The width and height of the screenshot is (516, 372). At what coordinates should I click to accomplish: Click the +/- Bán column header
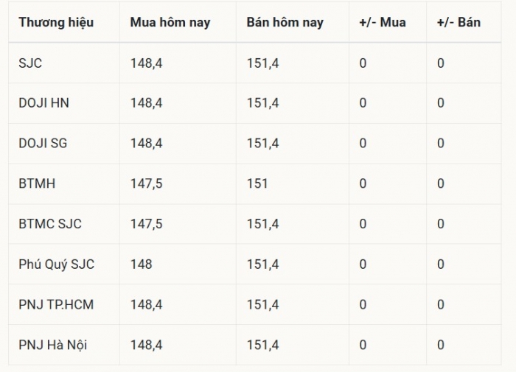point(459,22)
